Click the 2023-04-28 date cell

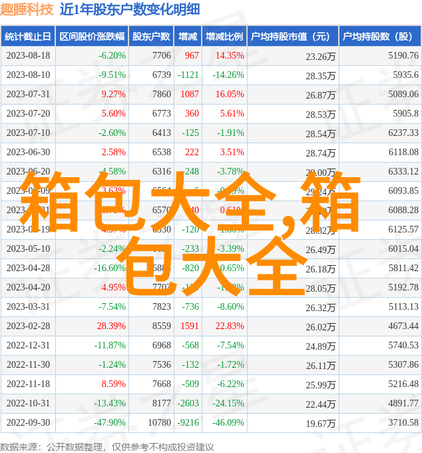click(x=28, y=268)
